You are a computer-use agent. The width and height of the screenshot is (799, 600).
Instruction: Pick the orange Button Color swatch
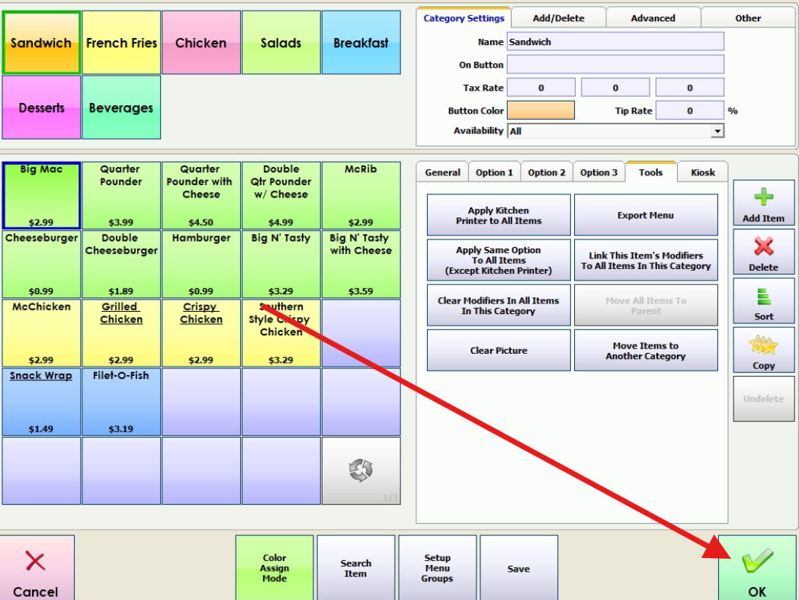coord(541,110)
